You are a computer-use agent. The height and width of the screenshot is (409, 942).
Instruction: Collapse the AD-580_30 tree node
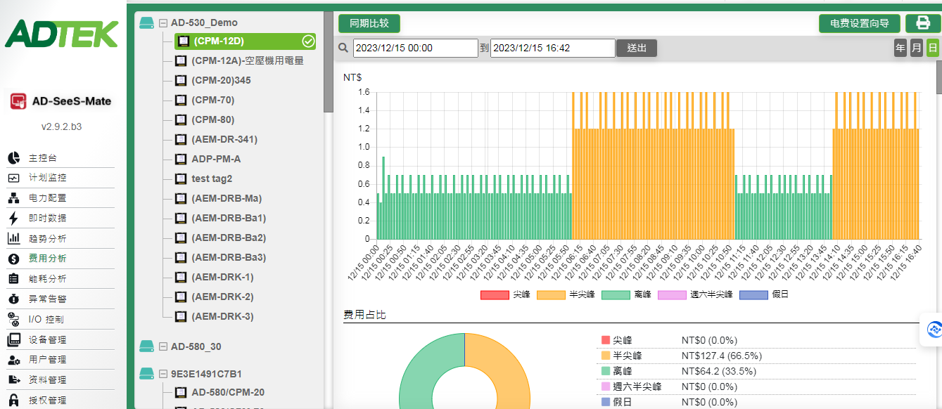pos(163,346)
